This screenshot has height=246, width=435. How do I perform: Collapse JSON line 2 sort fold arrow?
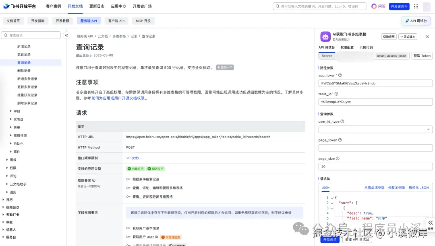[x=332, y=203]
